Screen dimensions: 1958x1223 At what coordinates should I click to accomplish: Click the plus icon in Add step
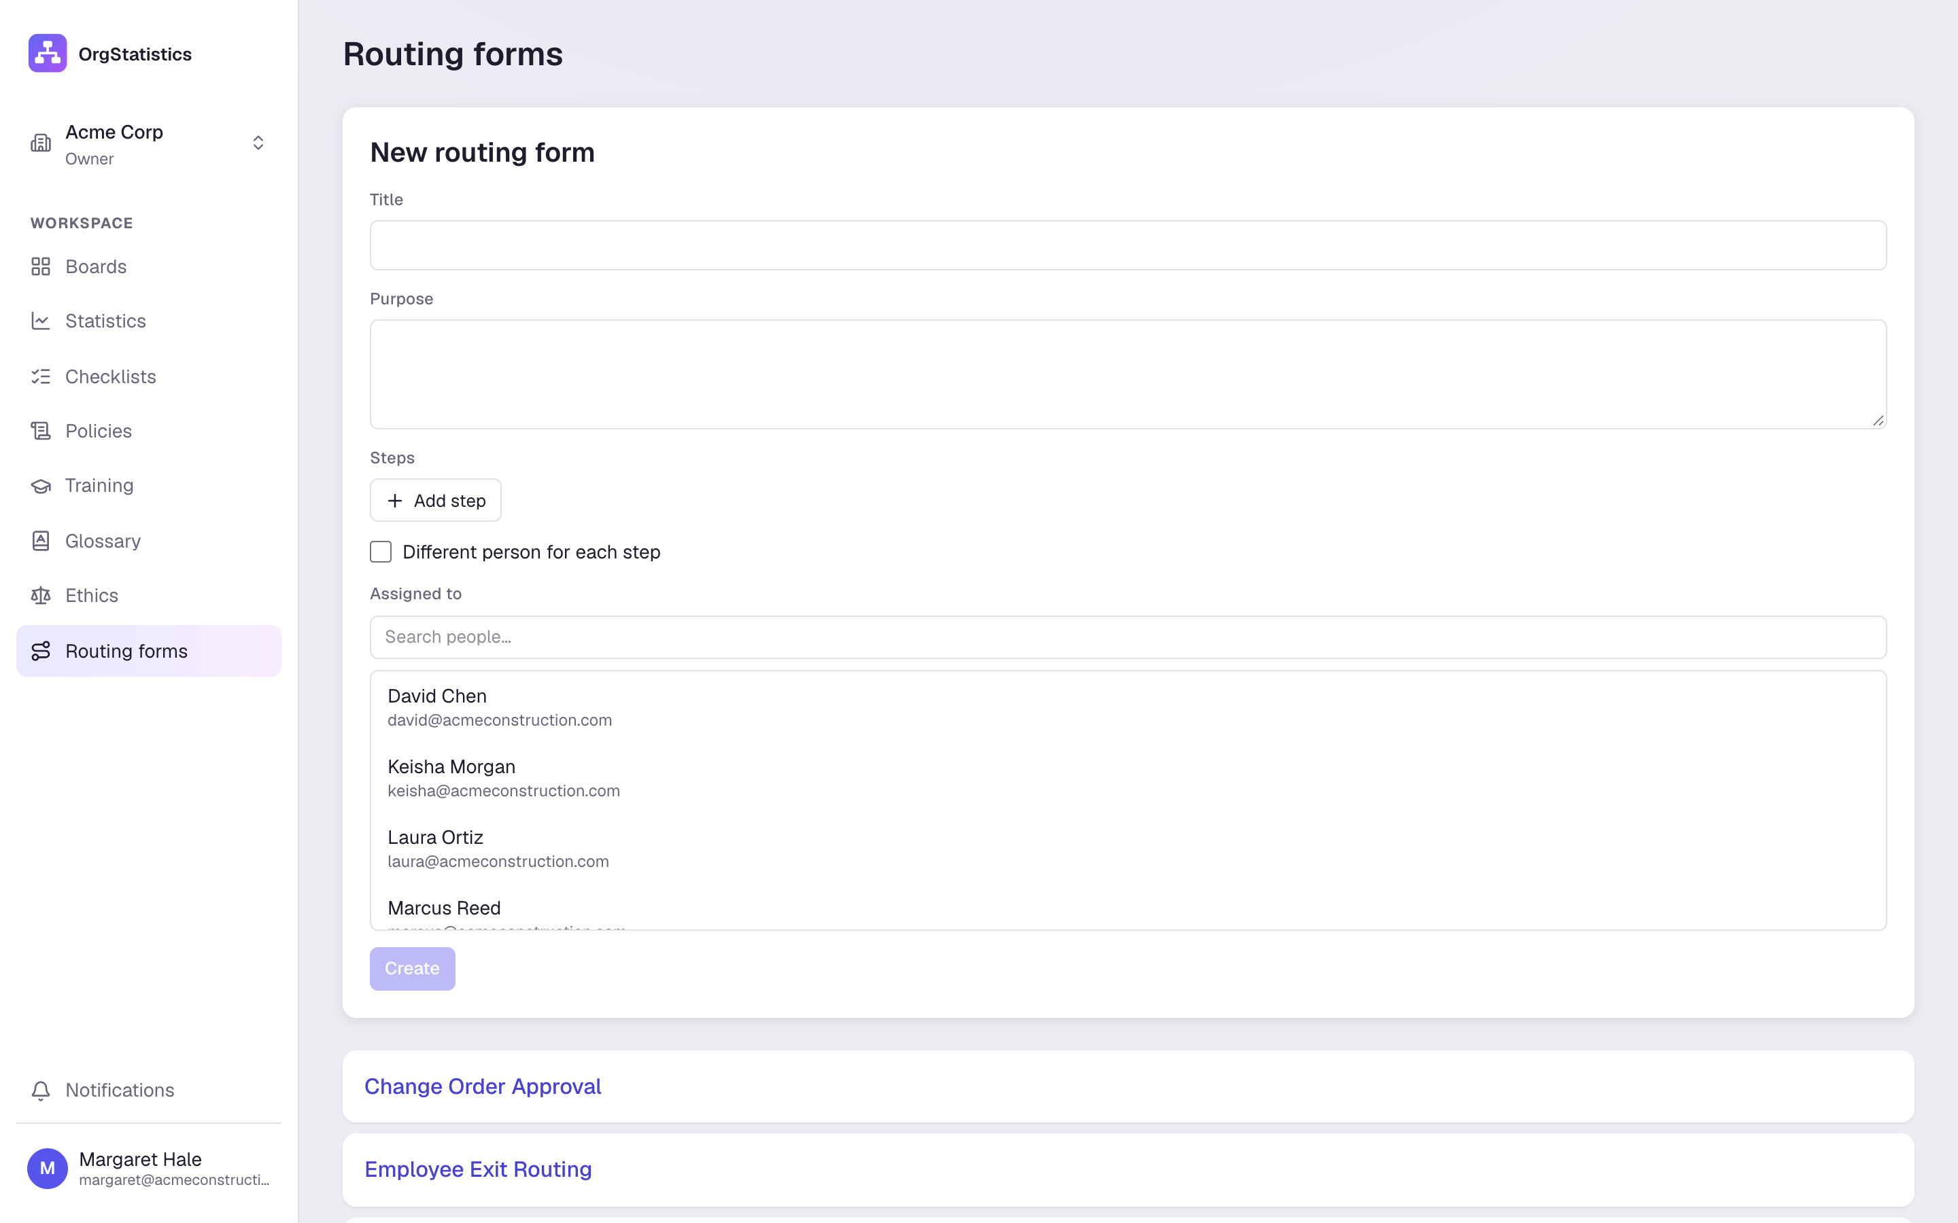(x=395, y=501)
